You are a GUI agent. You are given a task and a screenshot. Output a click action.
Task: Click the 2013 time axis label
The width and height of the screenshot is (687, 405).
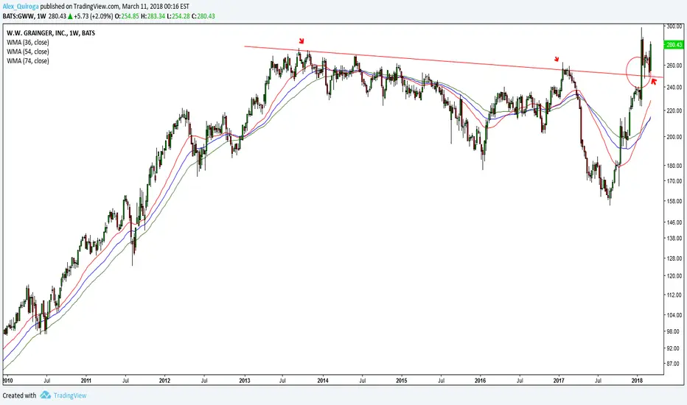[x=245, y=381]
